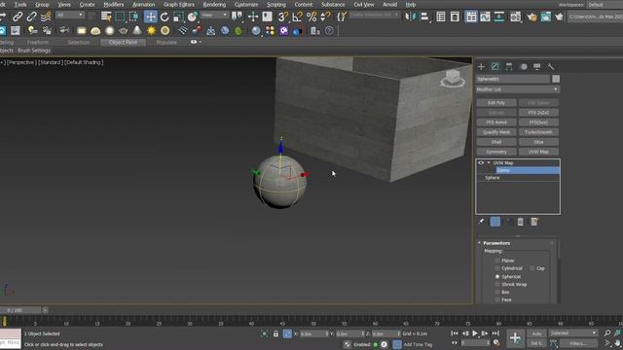Open the Utilities wrench panel tab
623x350 pixels.
coord(551,67)
